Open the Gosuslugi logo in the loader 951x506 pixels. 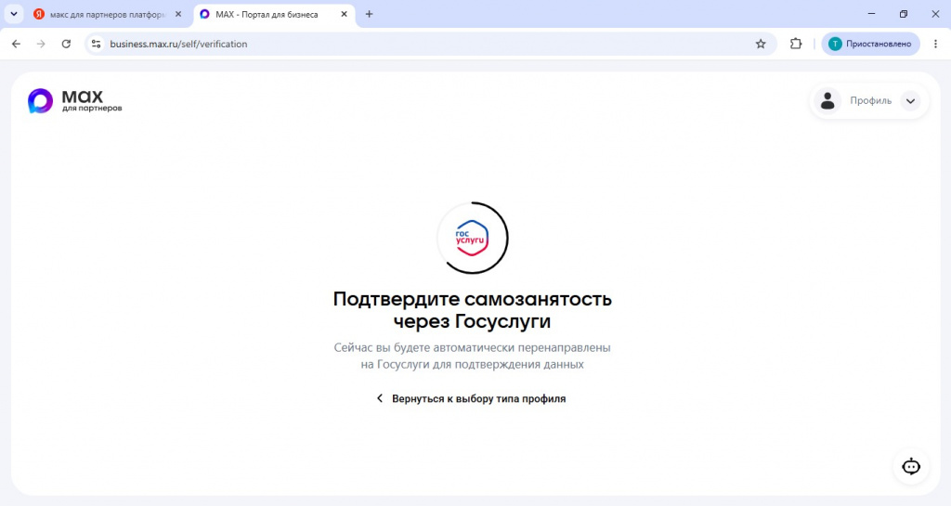pos(472,239)
